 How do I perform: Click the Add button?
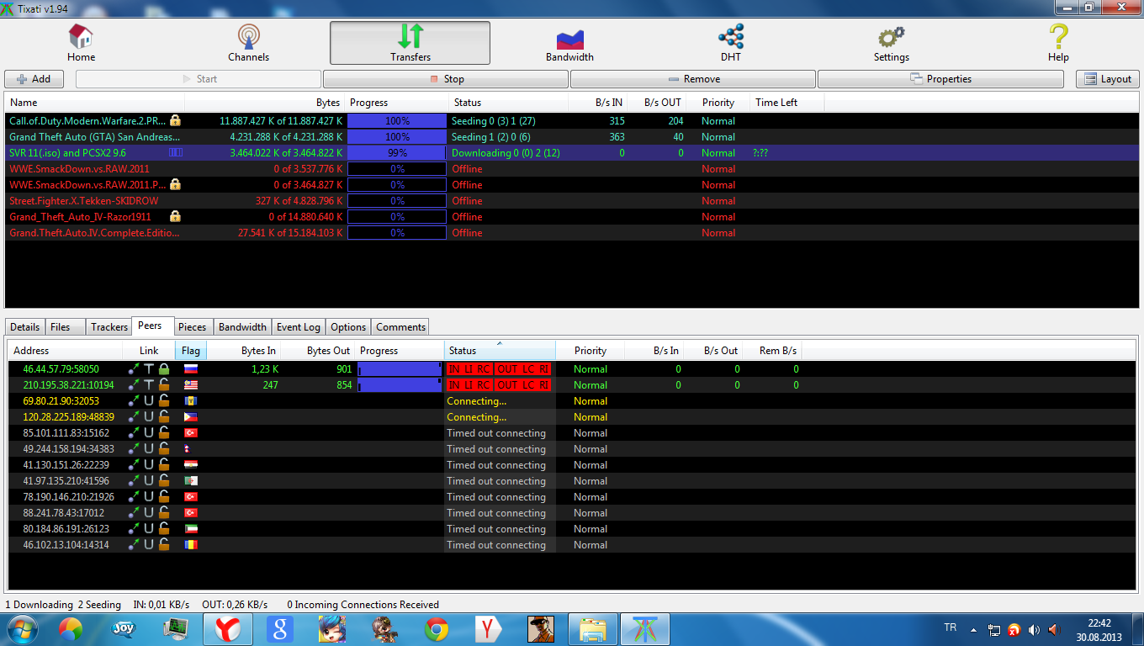(x=34, y=79)
